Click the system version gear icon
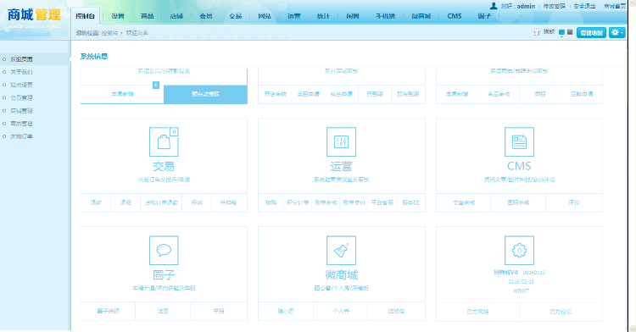Viewport: 636px width, 332px height. 519,250
